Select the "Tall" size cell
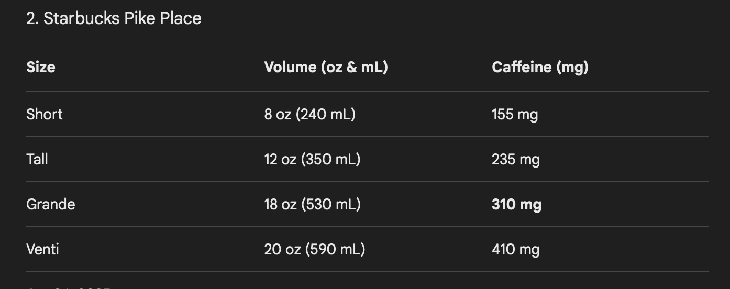730x289 pixels. point(37,159)
